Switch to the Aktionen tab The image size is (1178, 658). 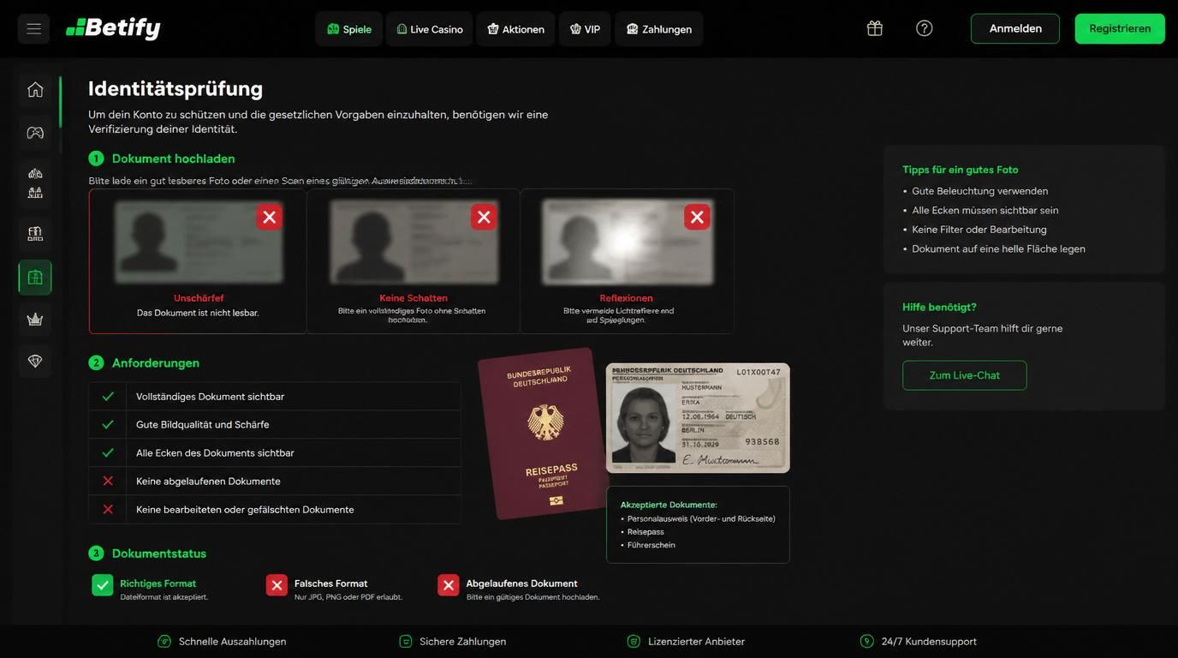pos(515,29)
